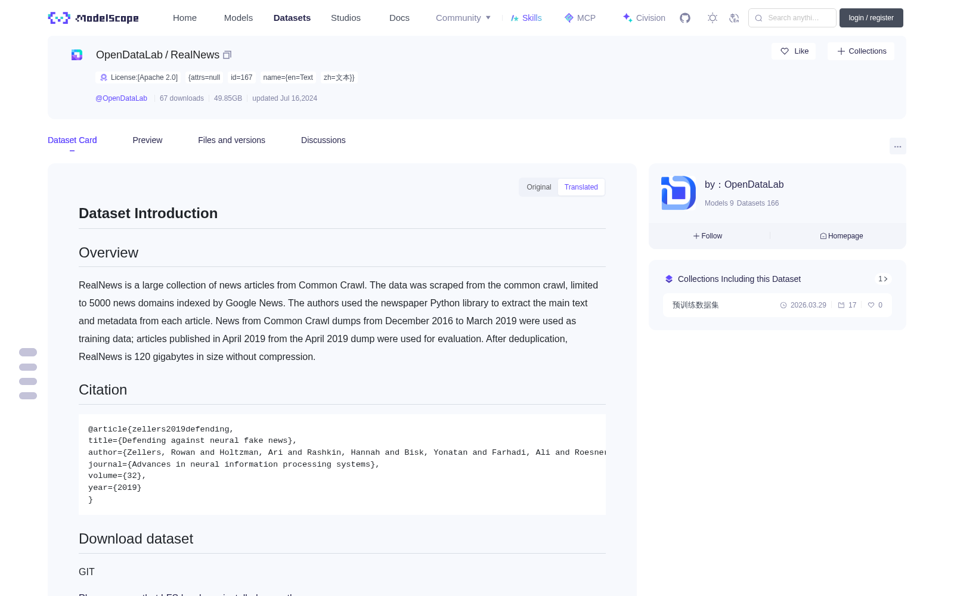Add dataset to Collections
This screenshot has width=954, height=596.
coord(861,51)
